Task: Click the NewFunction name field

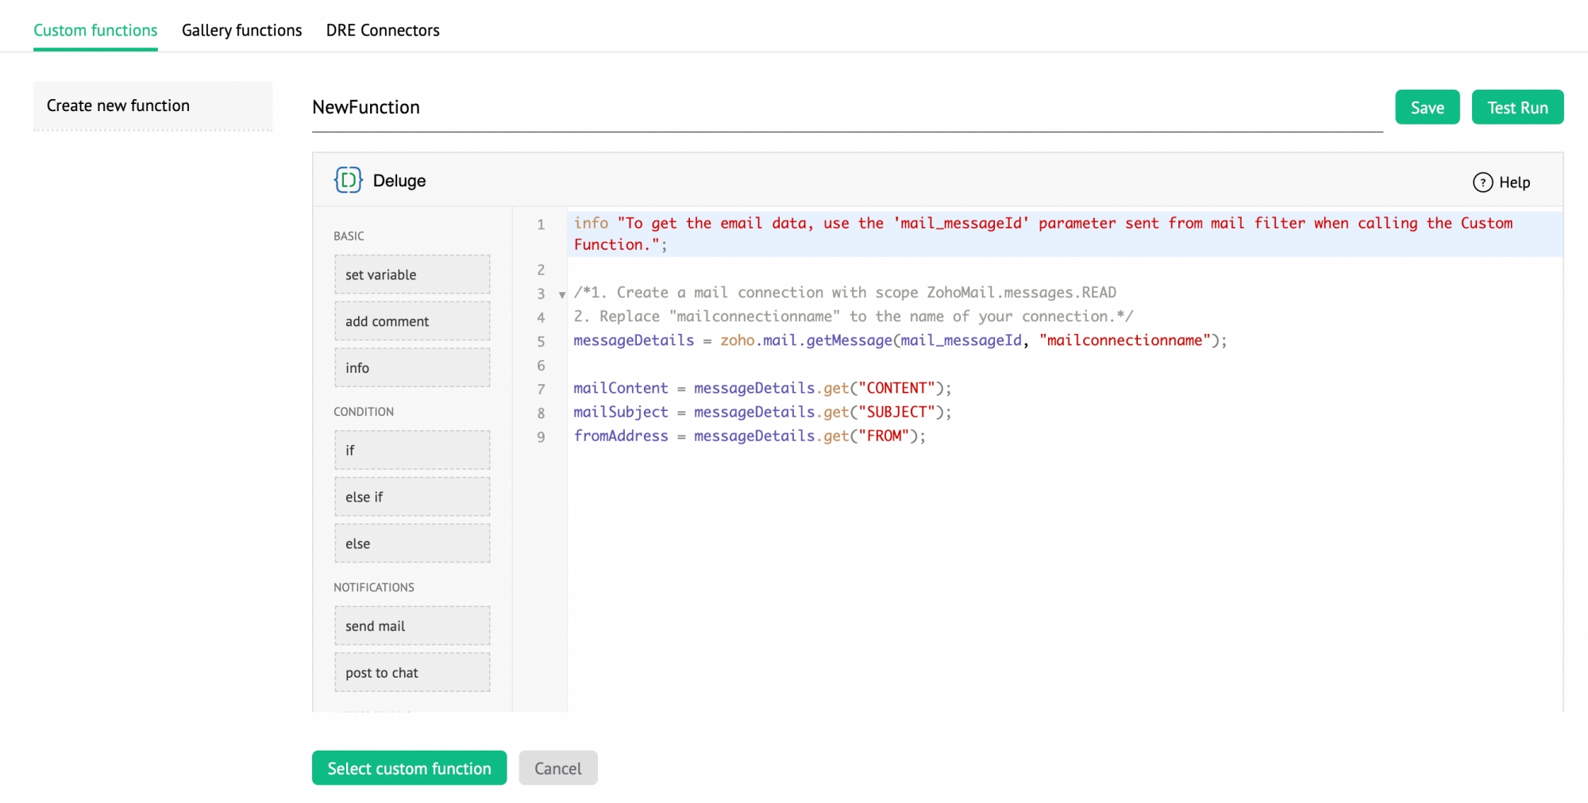Action: [x=846, y=108]
